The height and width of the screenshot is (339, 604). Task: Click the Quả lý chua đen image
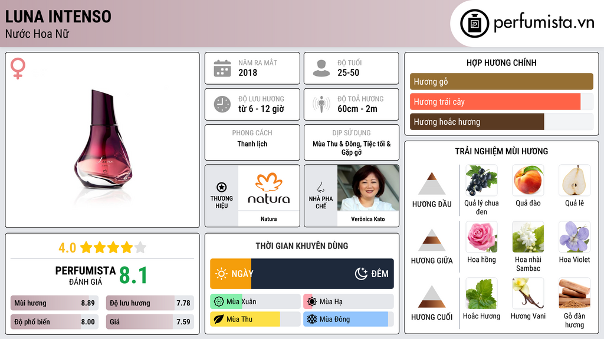(x=481, y=180)
